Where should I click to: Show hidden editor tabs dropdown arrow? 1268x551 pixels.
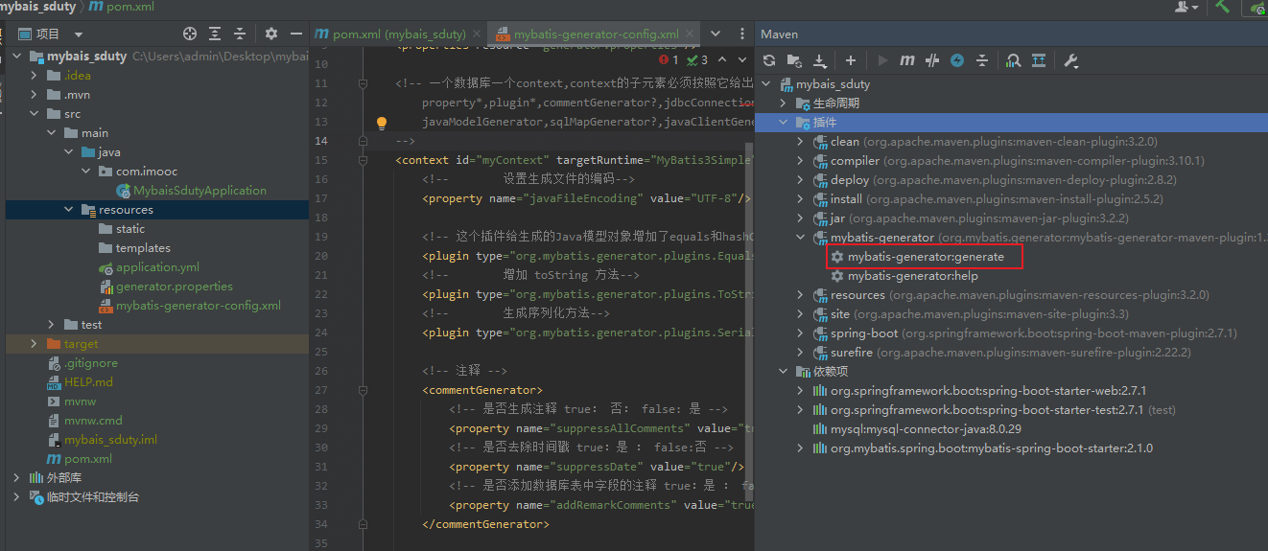coord(715,34)
